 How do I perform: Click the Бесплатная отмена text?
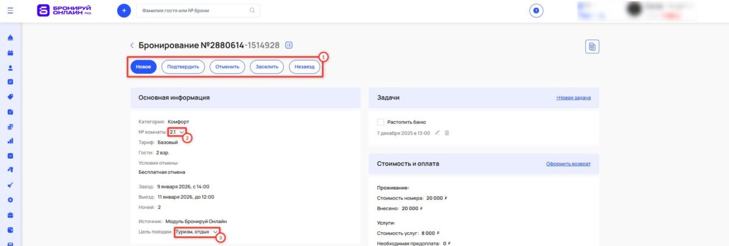click(x=161, y=172)
